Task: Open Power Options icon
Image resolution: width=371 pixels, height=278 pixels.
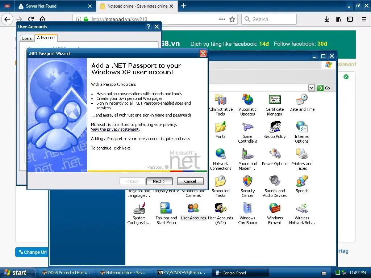Action: (275, 157)
